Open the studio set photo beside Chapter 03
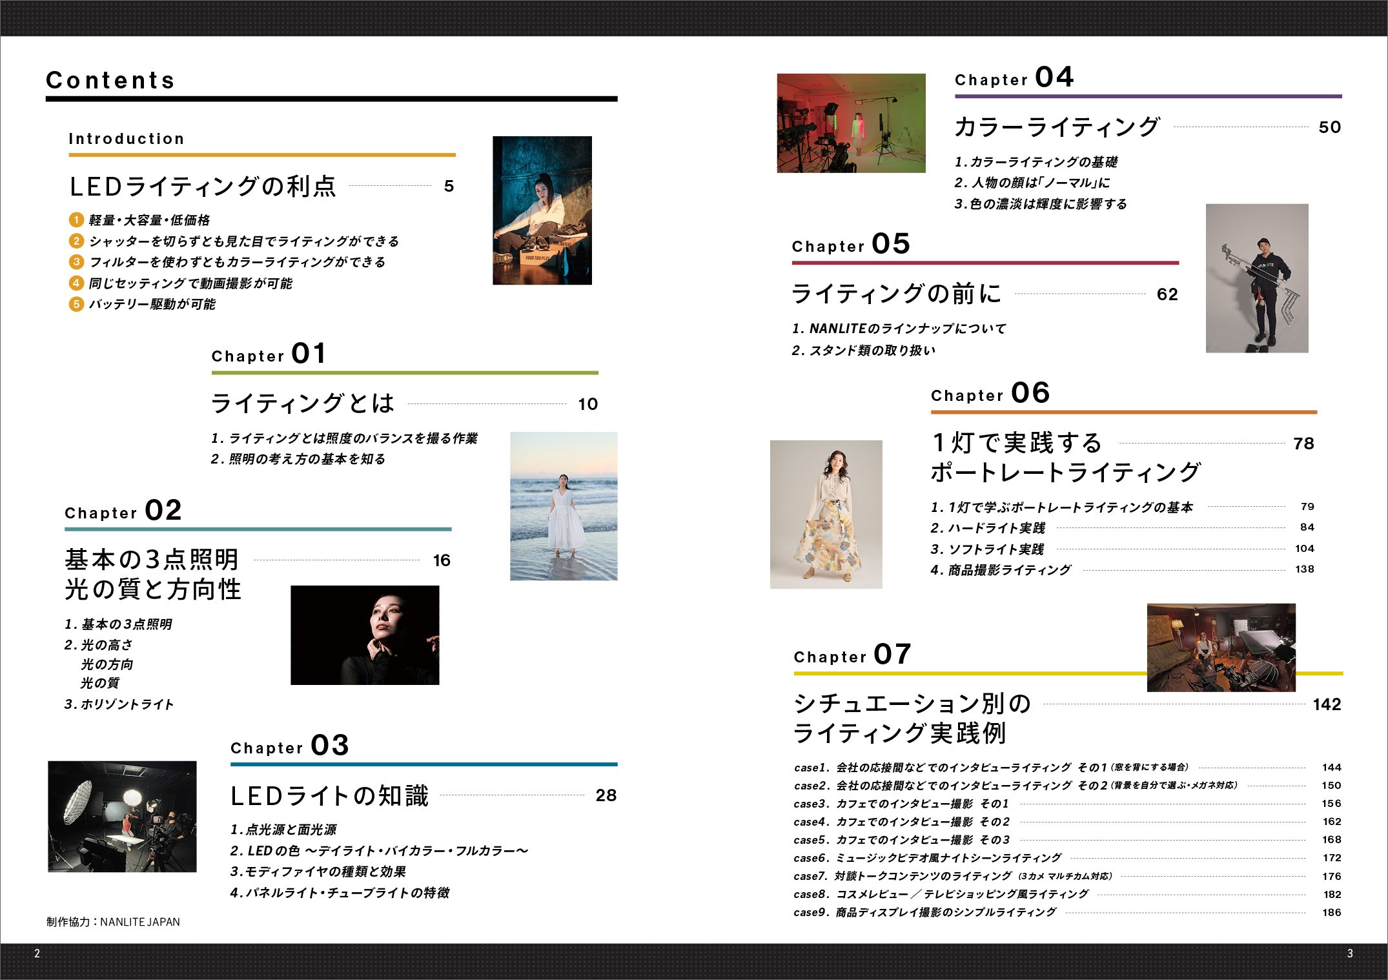 [x=122, y=817]
